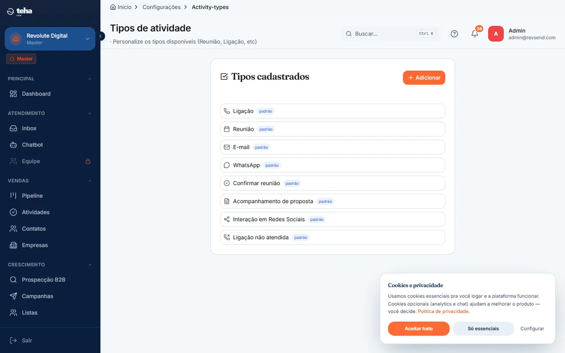Click the Master role badge

click(21, 59)
